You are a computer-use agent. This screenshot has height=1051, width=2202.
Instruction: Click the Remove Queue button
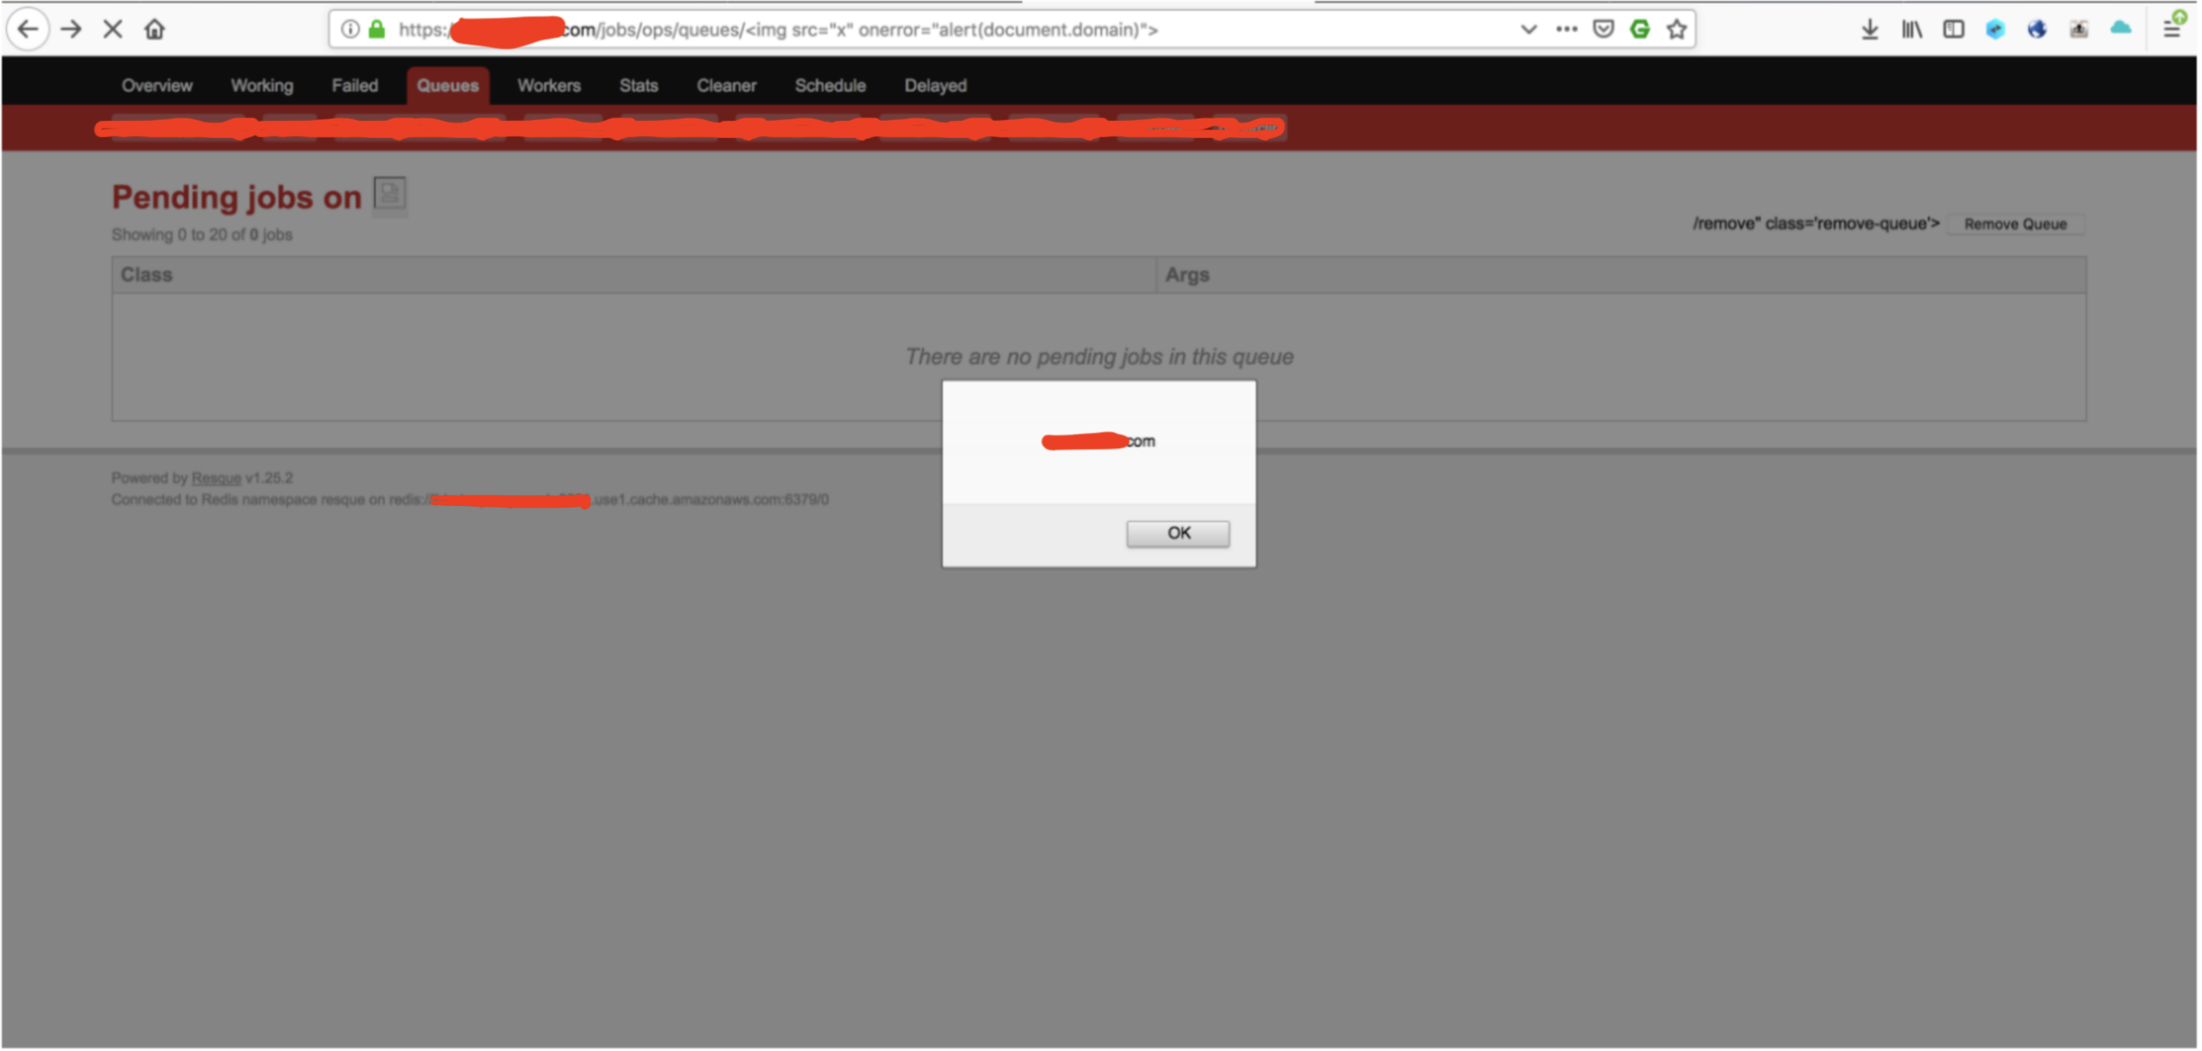point(2016,225)
